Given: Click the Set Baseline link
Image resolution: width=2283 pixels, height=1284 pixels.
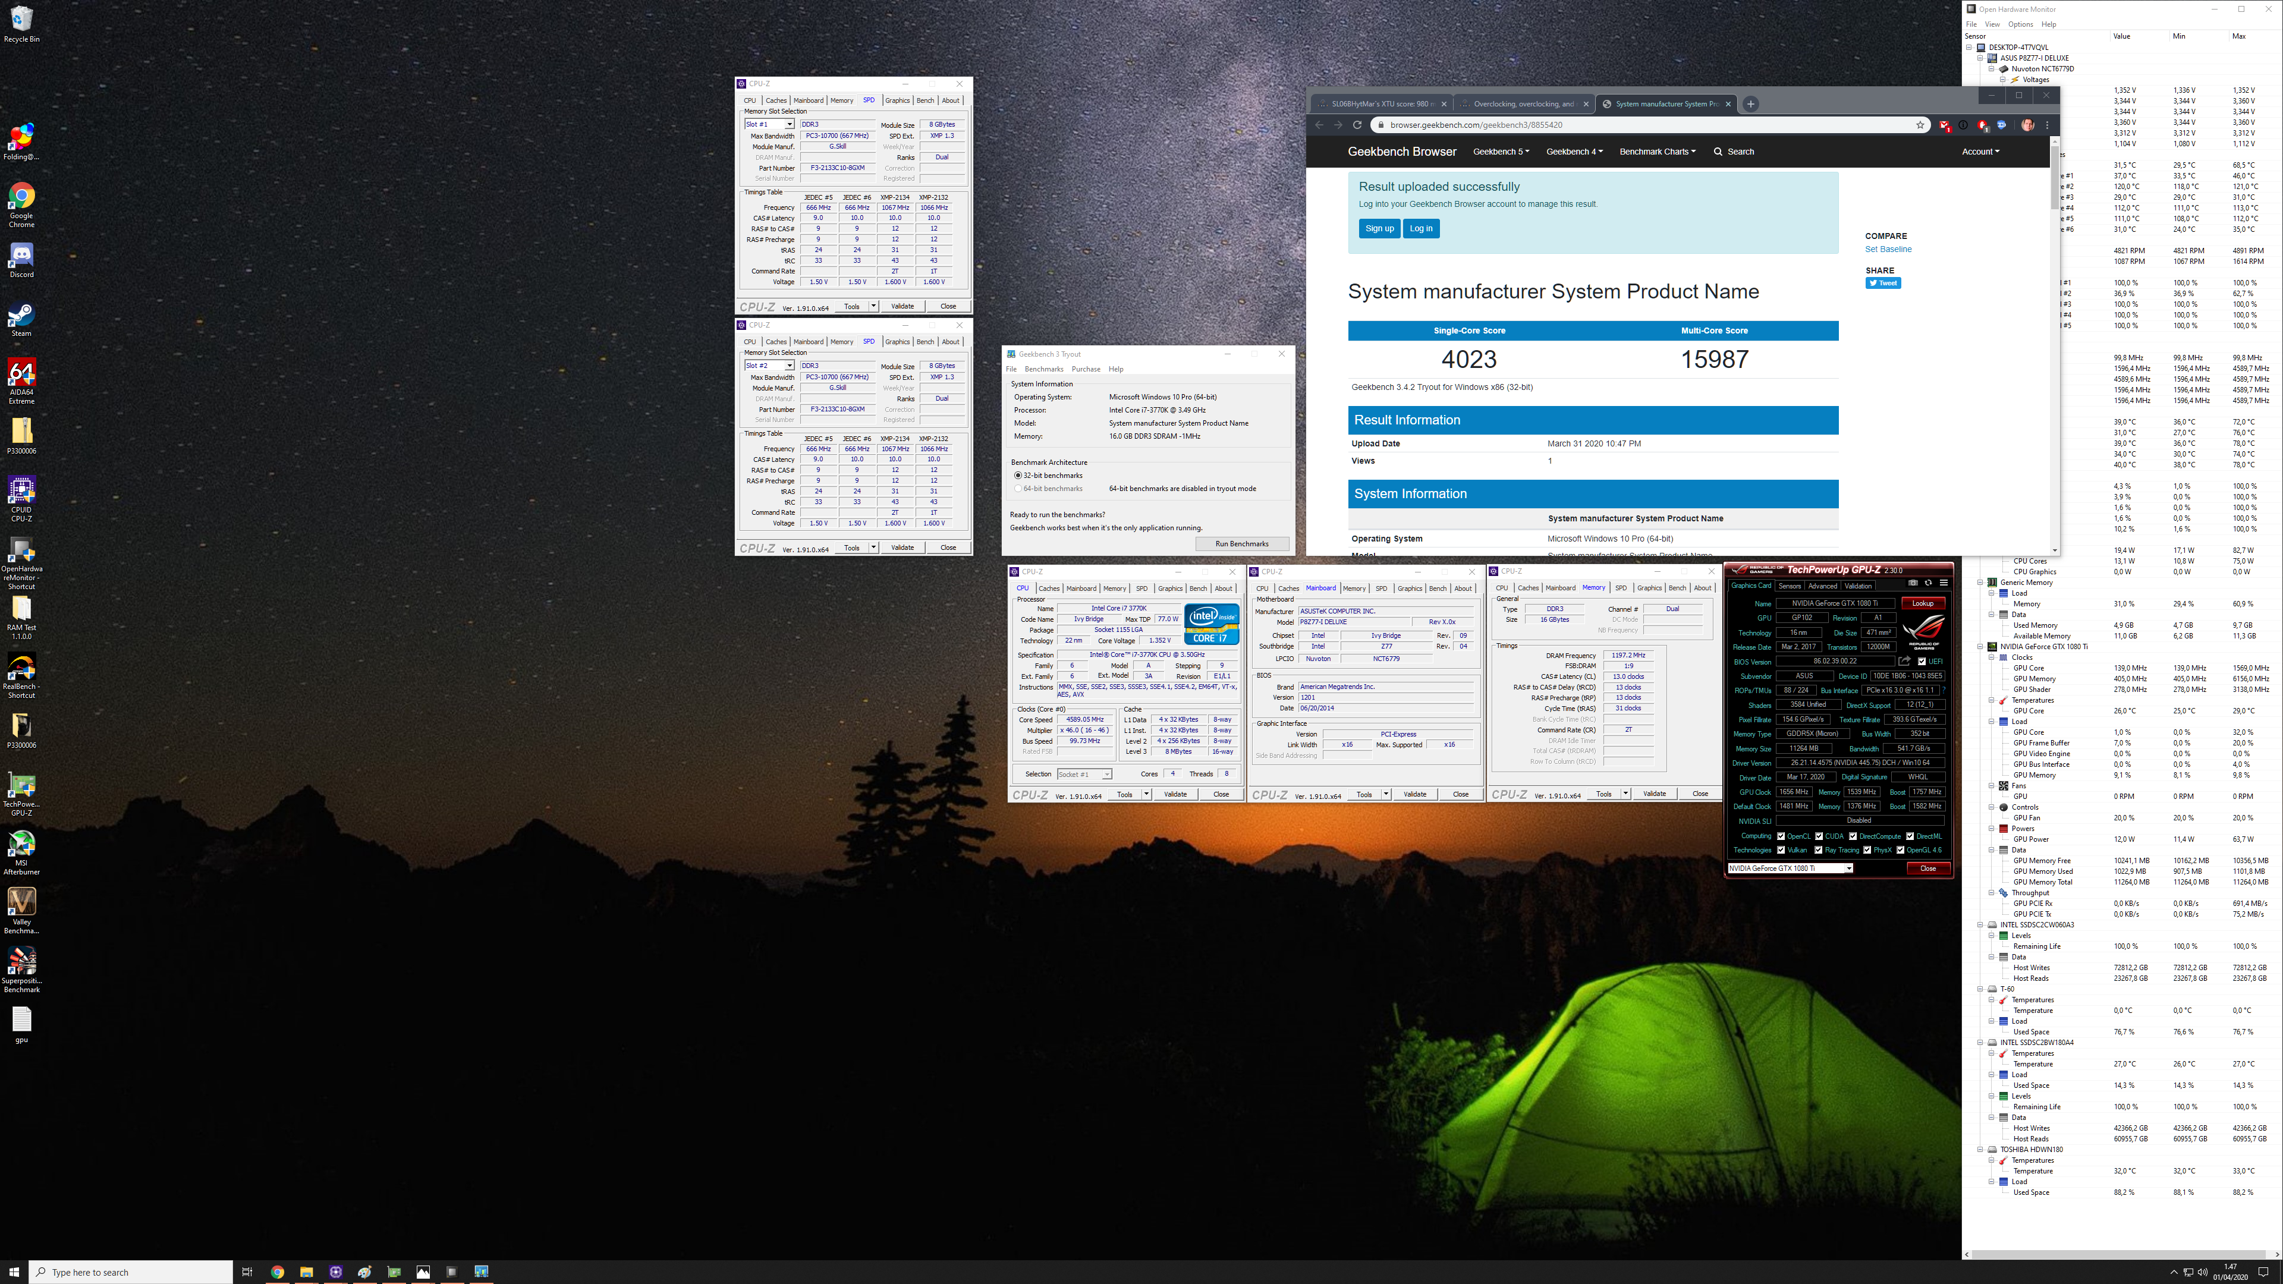Looking at the screenshot, I should [x=1888, y=249].
